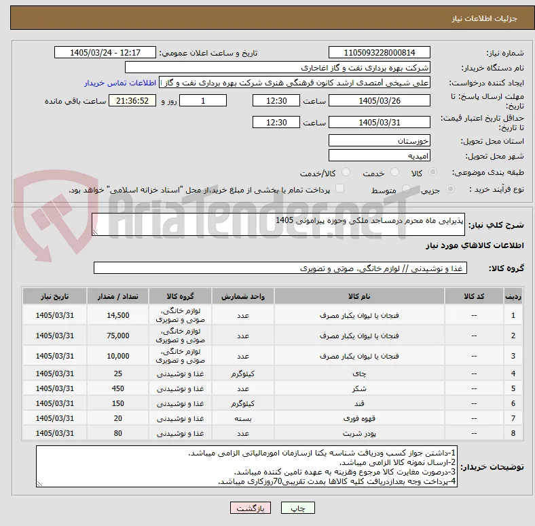Screen dimensions: 535x526
Task: Click the remaining time 21:36:52 field
Action: 132,101
